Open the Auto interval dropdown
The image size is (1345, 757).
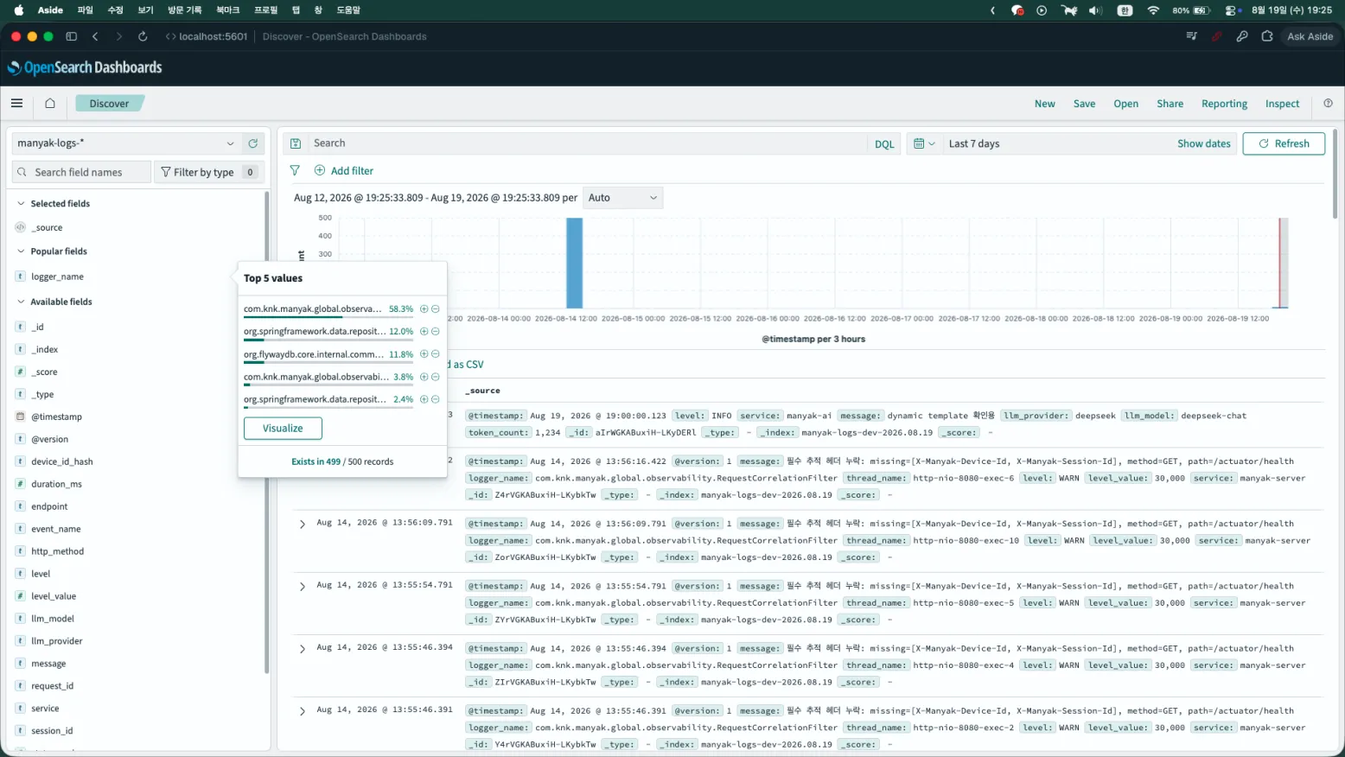click(623, 198)
